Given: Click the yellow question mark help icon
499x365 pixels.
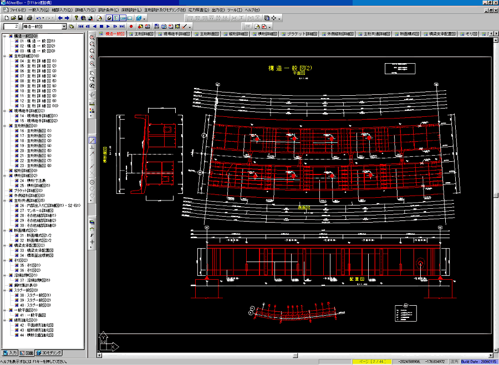Looking at the screenshot, I should point(77,18).
